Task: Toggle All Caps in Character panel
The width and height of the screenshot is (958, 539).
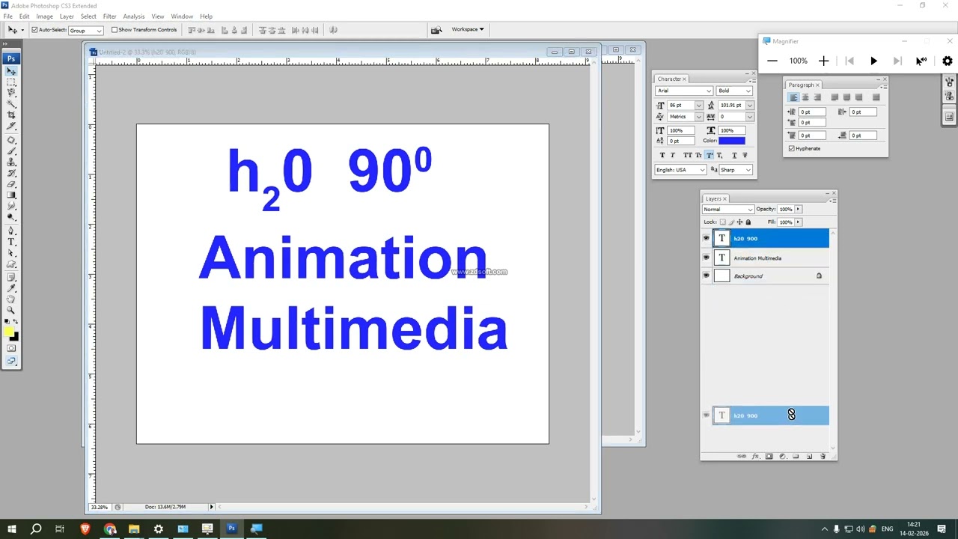Action: (x=688, y=155)
